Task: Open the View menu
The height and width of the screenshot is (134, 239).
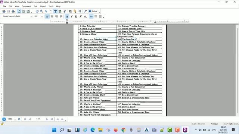Action: [17, 6]
